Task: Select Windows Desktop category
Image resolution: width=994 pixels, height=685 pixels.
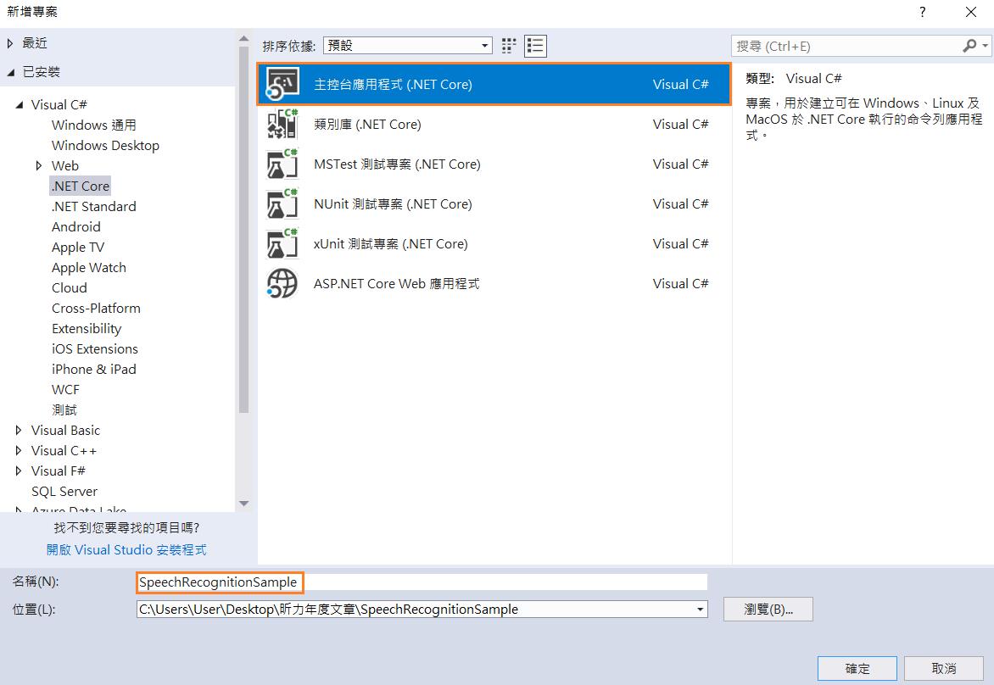Action: click(105, 145)
